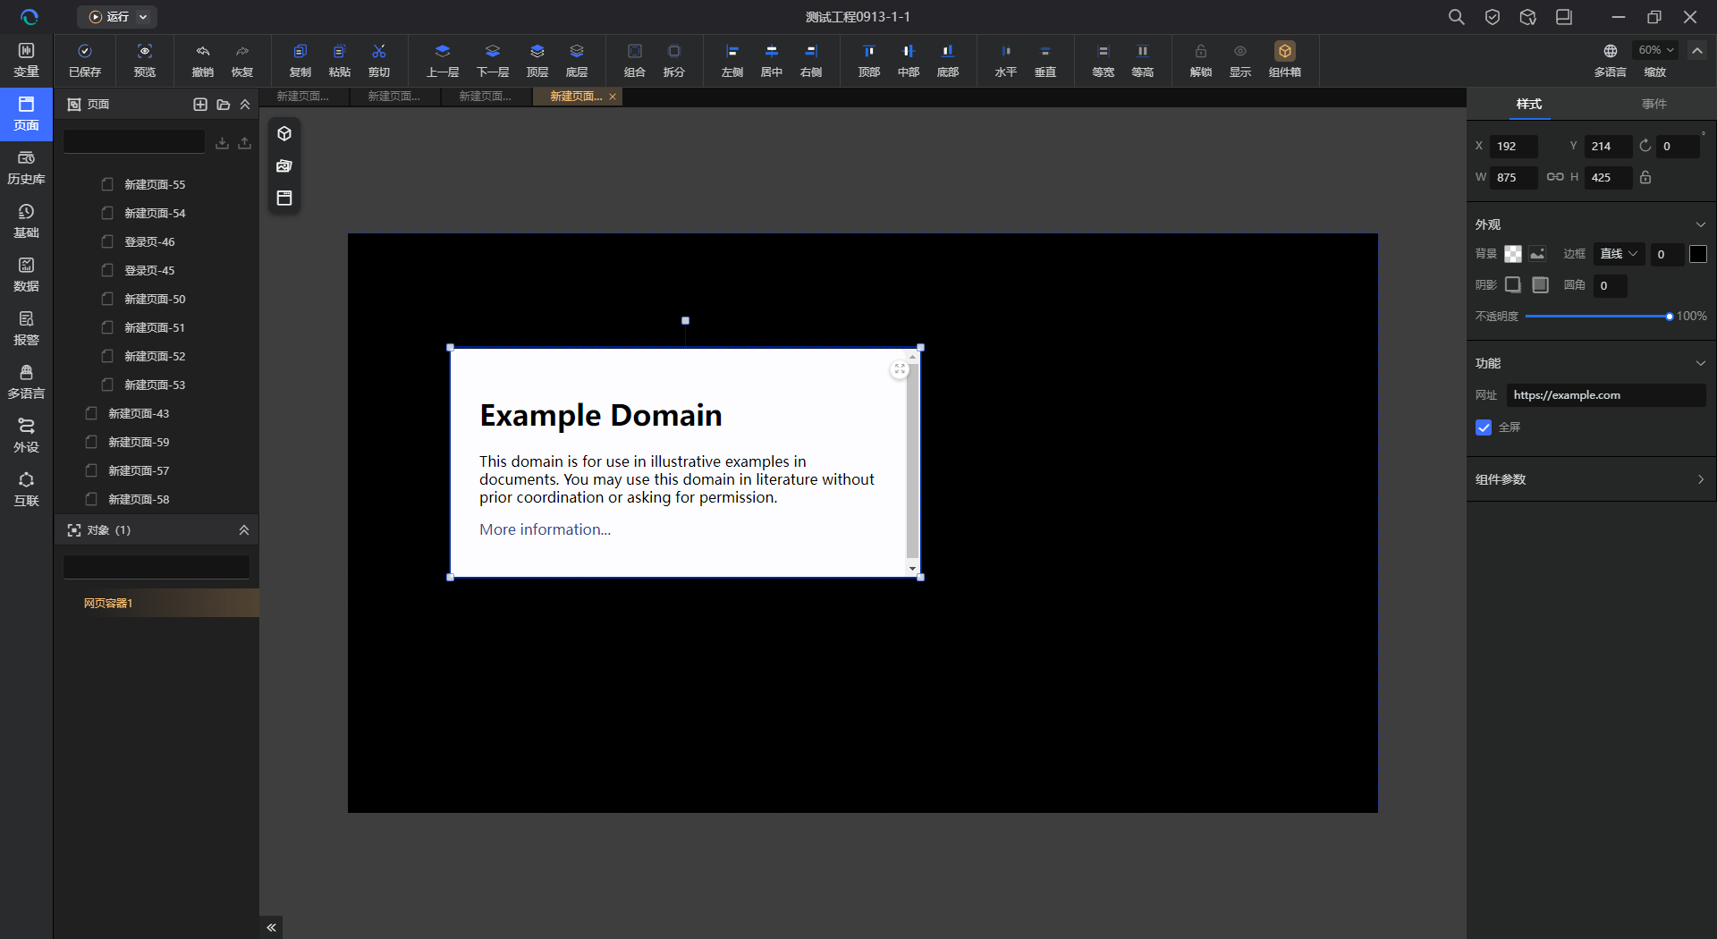Toggle the 全屏 fullscreen checkbox
1717x939 pixels.
tap(1484, 427)
